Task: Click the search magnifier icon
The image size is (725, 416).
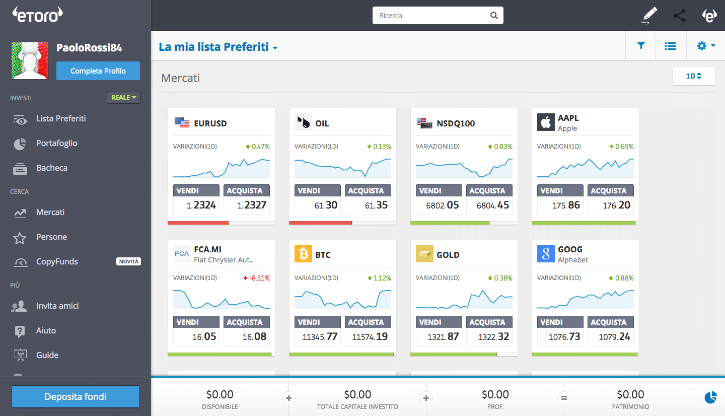Action: (x=494, y=16)
